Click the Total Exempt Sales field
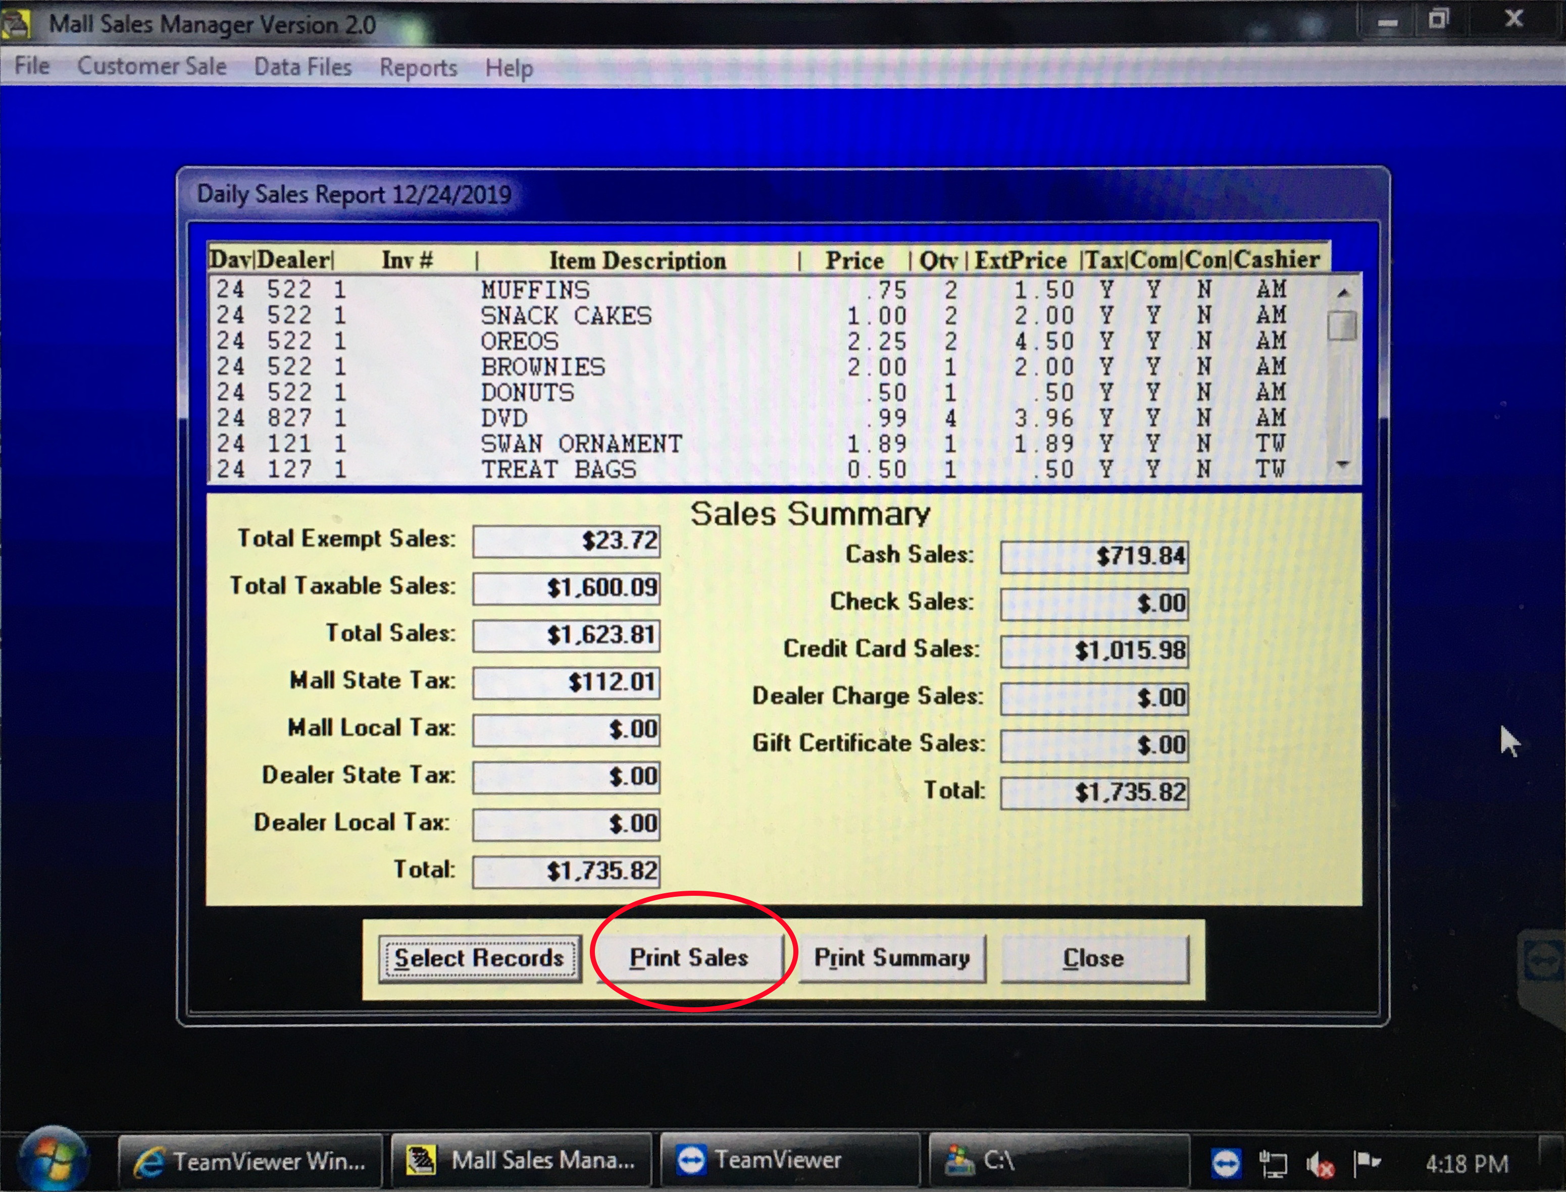Screen dimensions: 1566x1192 coord(567,541)
